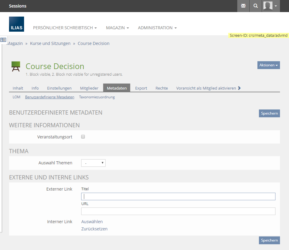Click the course blackboard icon
Screen dimensions: 289x250
[x=16, y=66]
